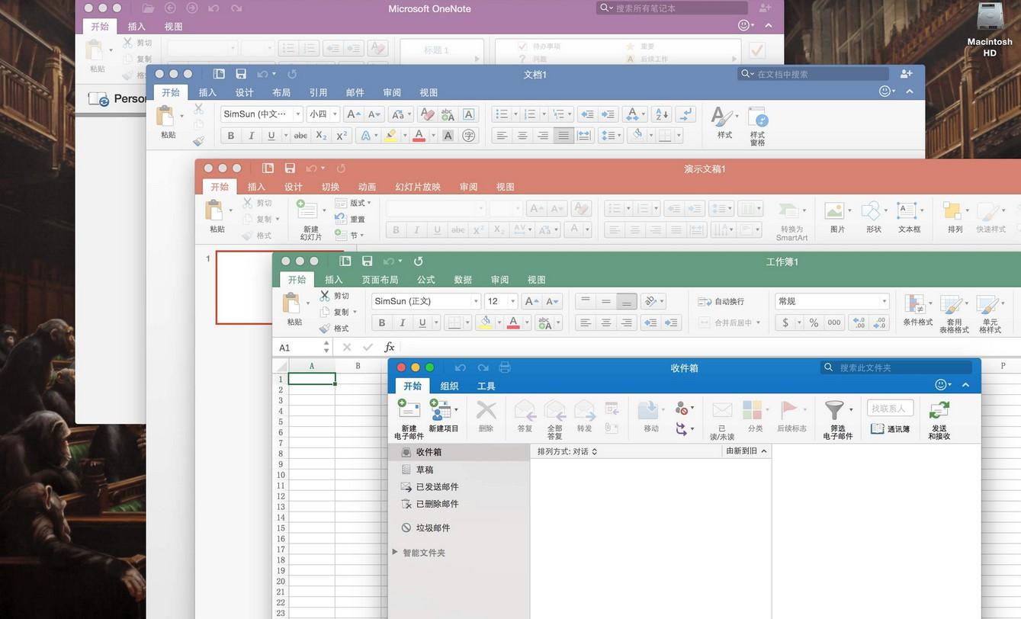Open the 幻灯片放映 tab in PowerPoint
Screen dimensions: 1021x619
(418, 187)
